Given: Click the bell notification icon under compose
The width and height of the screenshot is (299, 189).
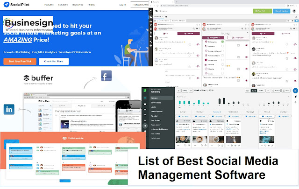Looking at the screenshot, I should [296, 97].
